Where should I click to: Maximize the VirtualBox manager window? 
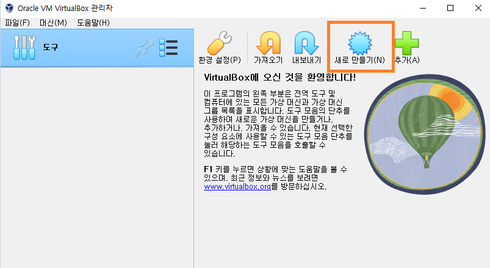click(x=450, y=8)
